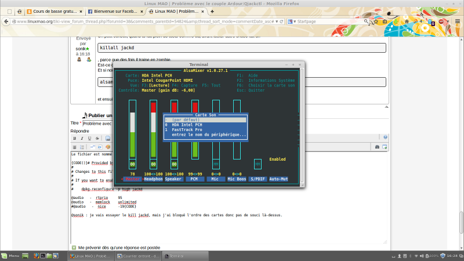
Task: Open editor help icon at toolbar right
Action: [385, 137]
